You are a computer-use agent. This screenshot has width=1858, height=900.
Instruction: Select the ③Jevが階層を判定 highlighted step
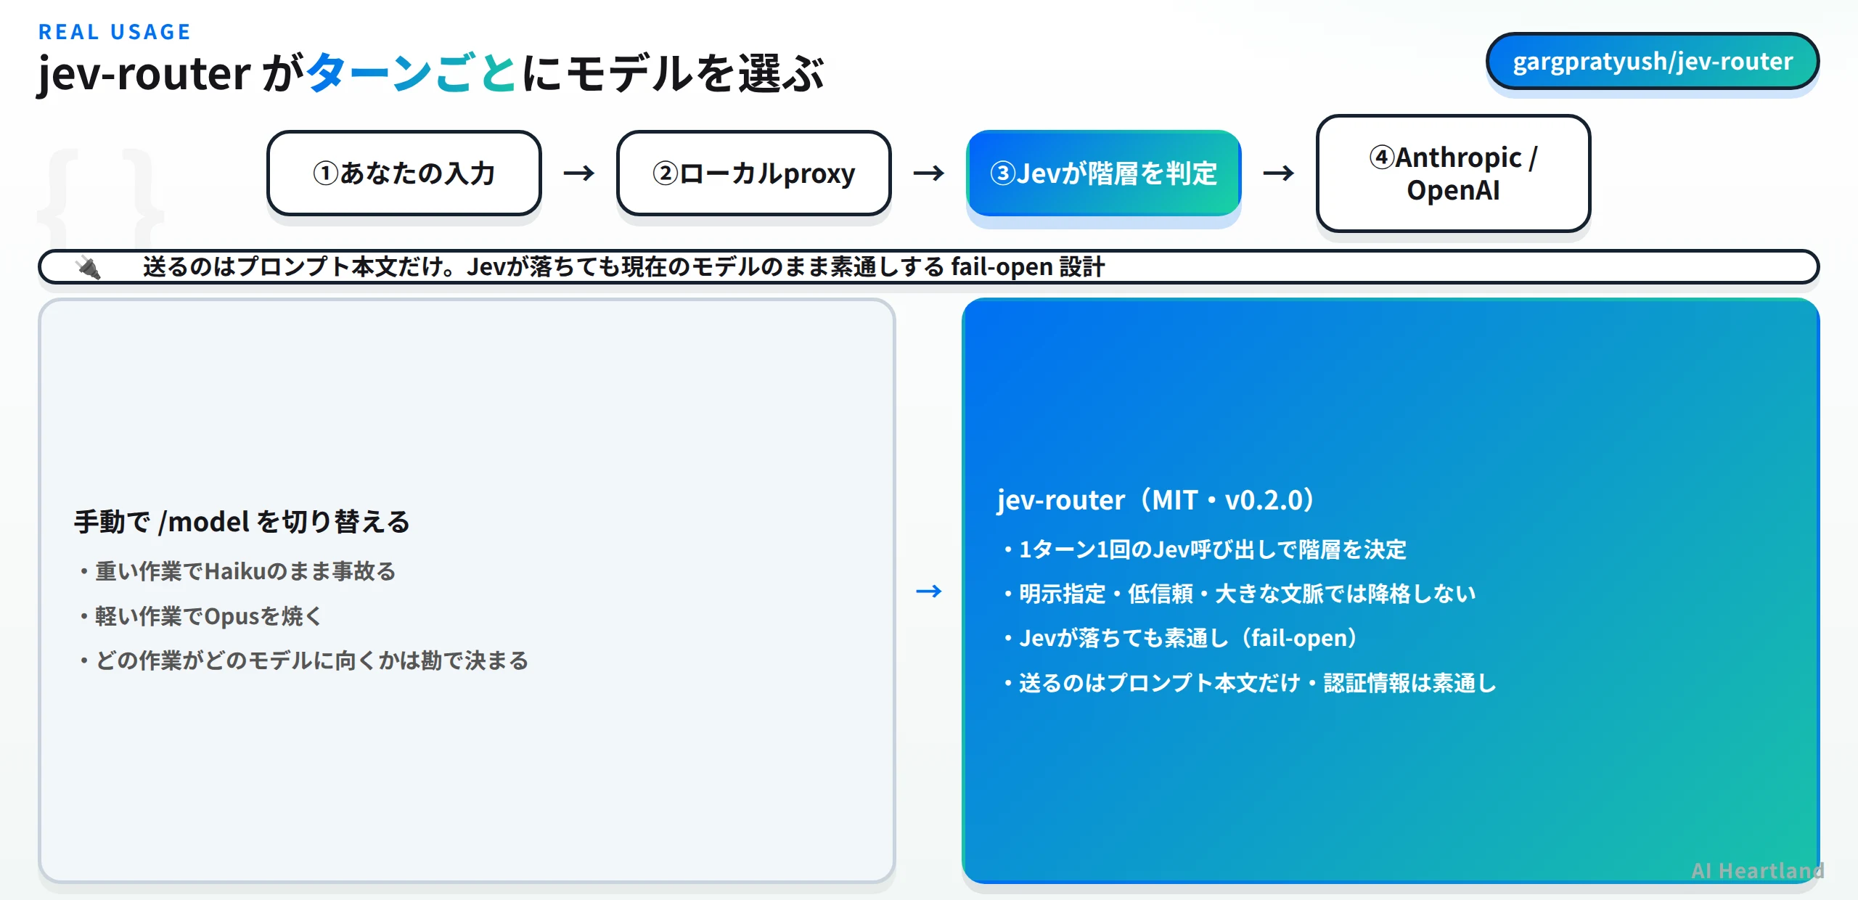pos(1104,173)
